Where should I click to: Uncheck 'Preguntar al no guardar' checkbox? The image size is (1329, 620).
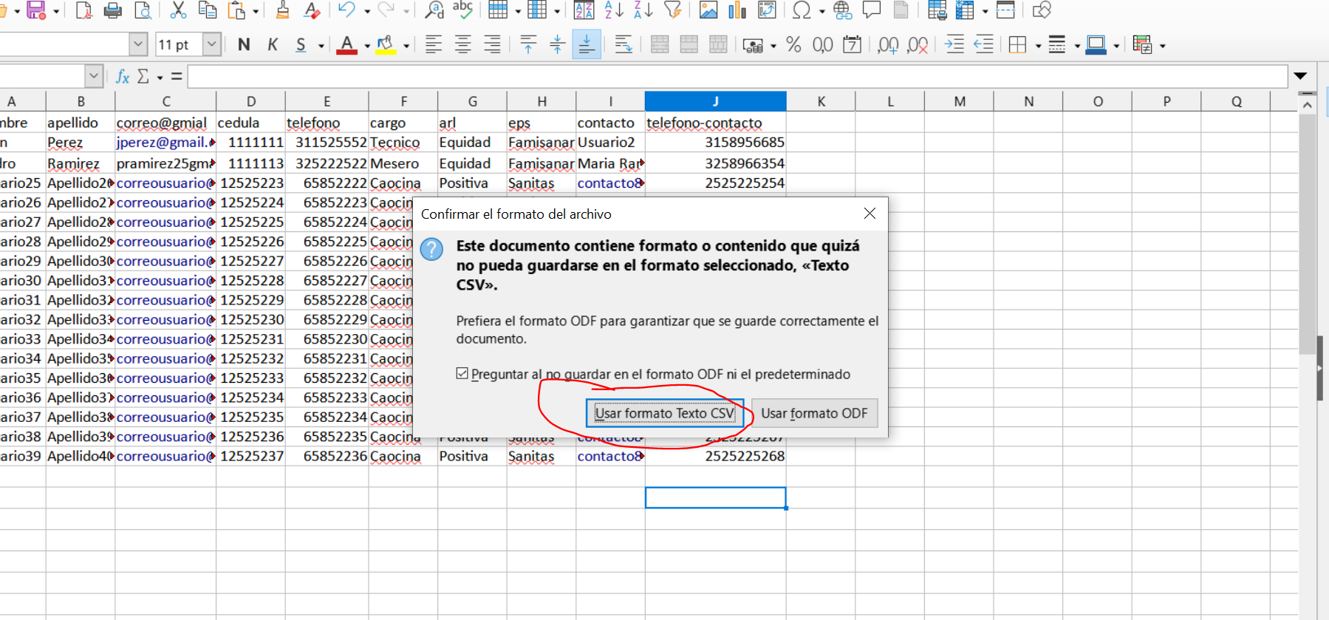[x=462, y=374]
